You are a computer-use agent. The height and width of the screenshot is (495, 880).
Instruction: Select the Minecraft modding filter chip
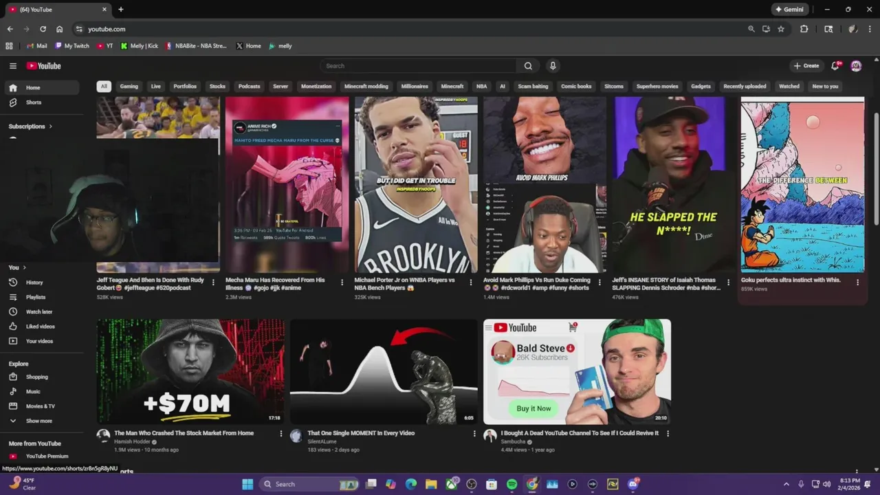366,87
